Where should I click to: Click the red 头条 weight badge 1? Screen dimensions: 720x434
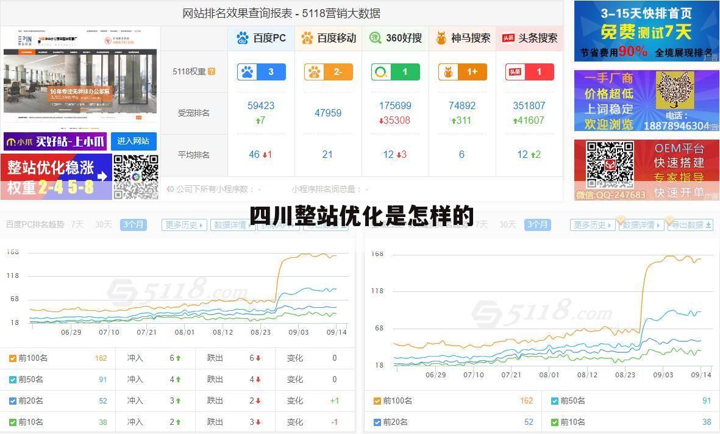(x=529, y=72)
